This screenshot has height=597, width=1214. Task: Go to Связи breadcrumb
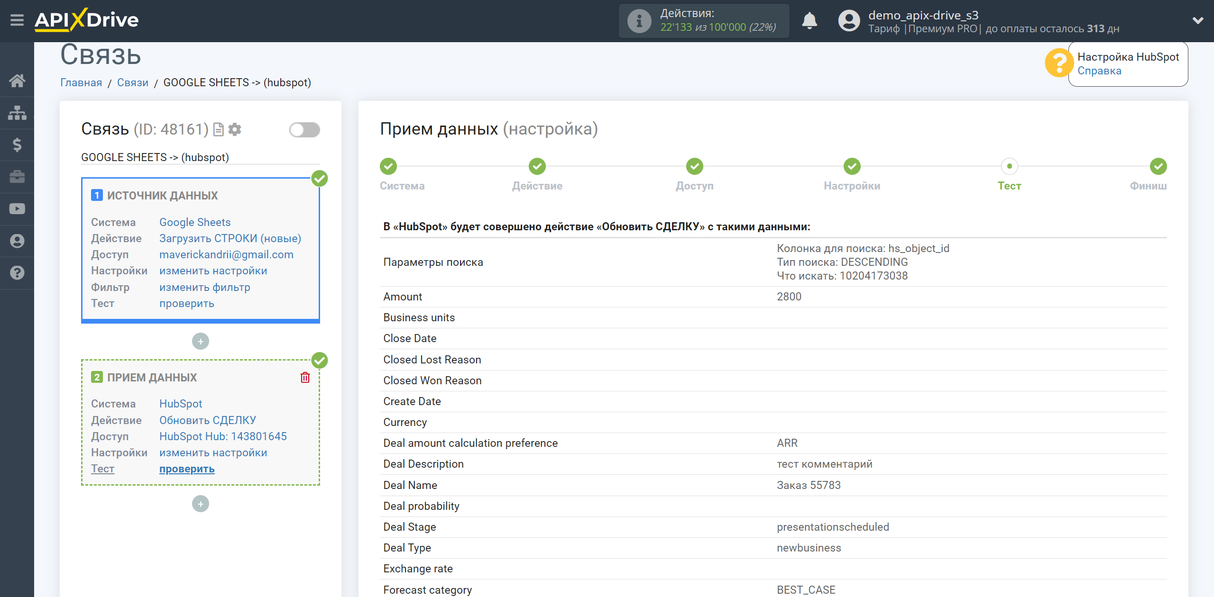[133, 82]
